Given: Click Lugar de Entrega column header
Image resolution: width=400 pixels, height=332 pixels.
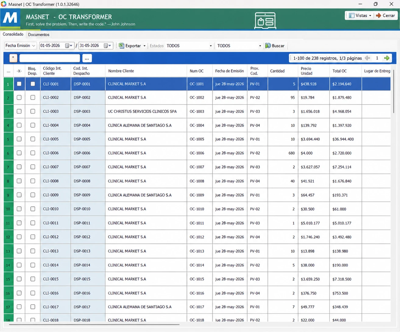Looking at the screenshot, I should pyautogui.click(x=377, y=71).
